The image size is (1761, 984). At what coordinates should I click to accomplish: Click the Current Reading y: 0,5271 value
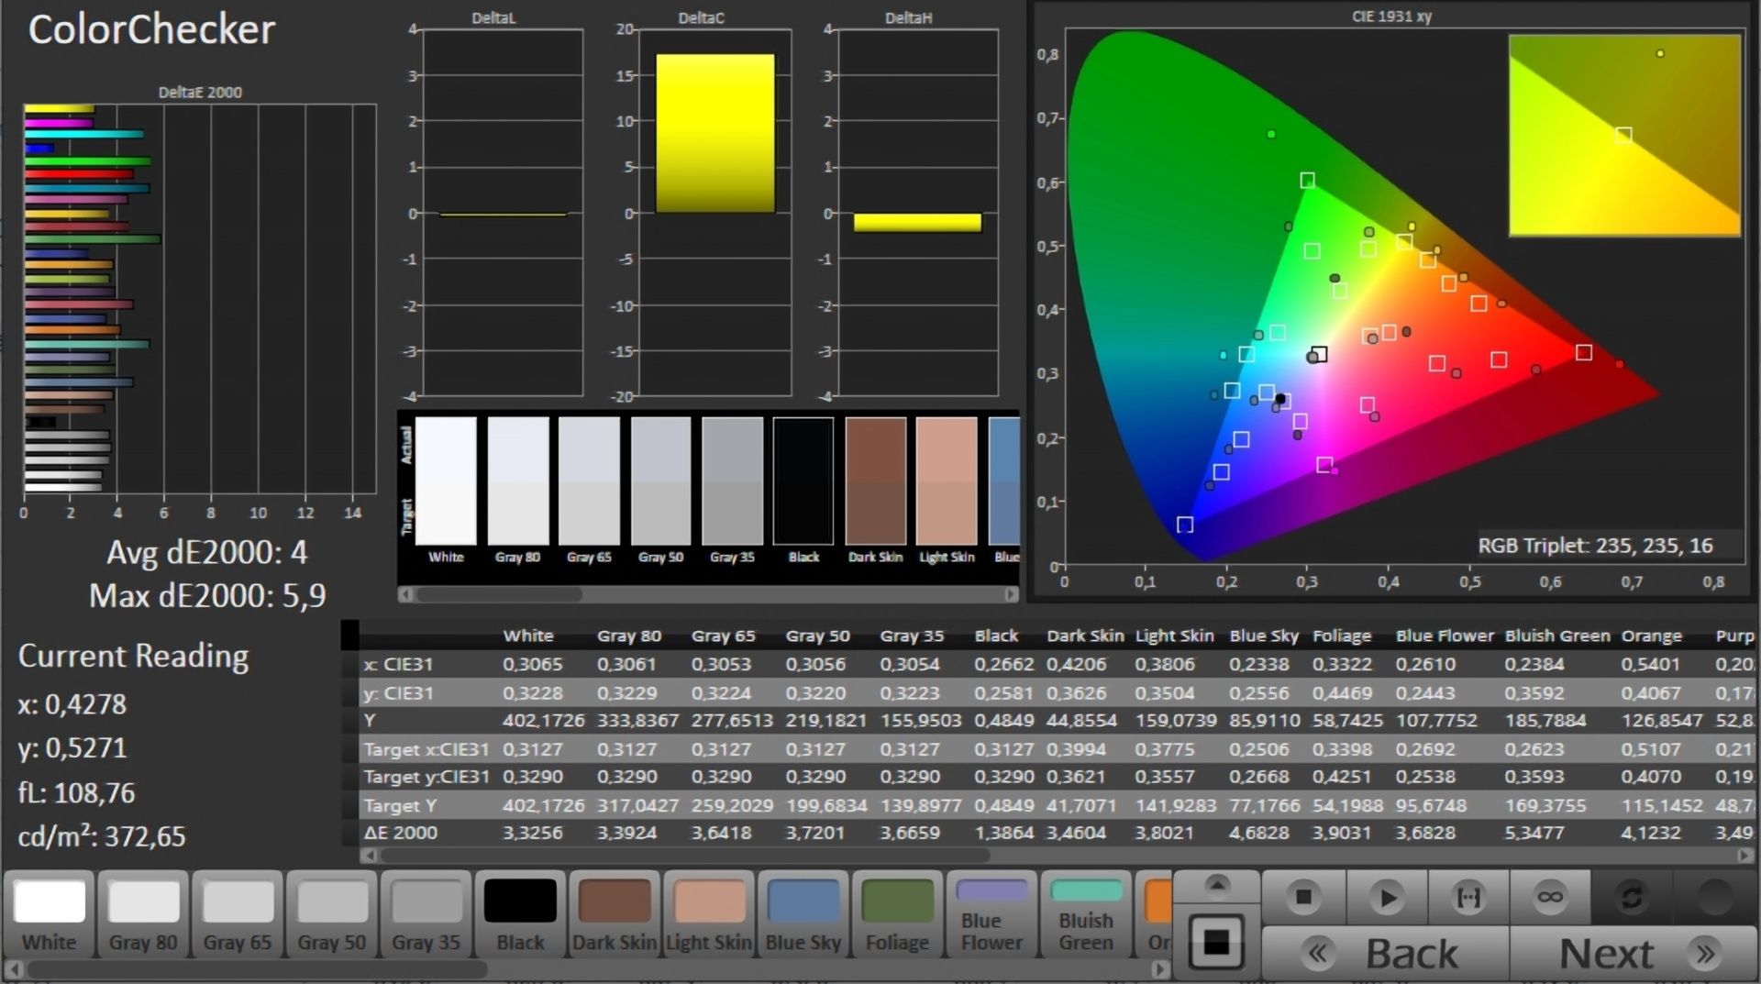72,748
